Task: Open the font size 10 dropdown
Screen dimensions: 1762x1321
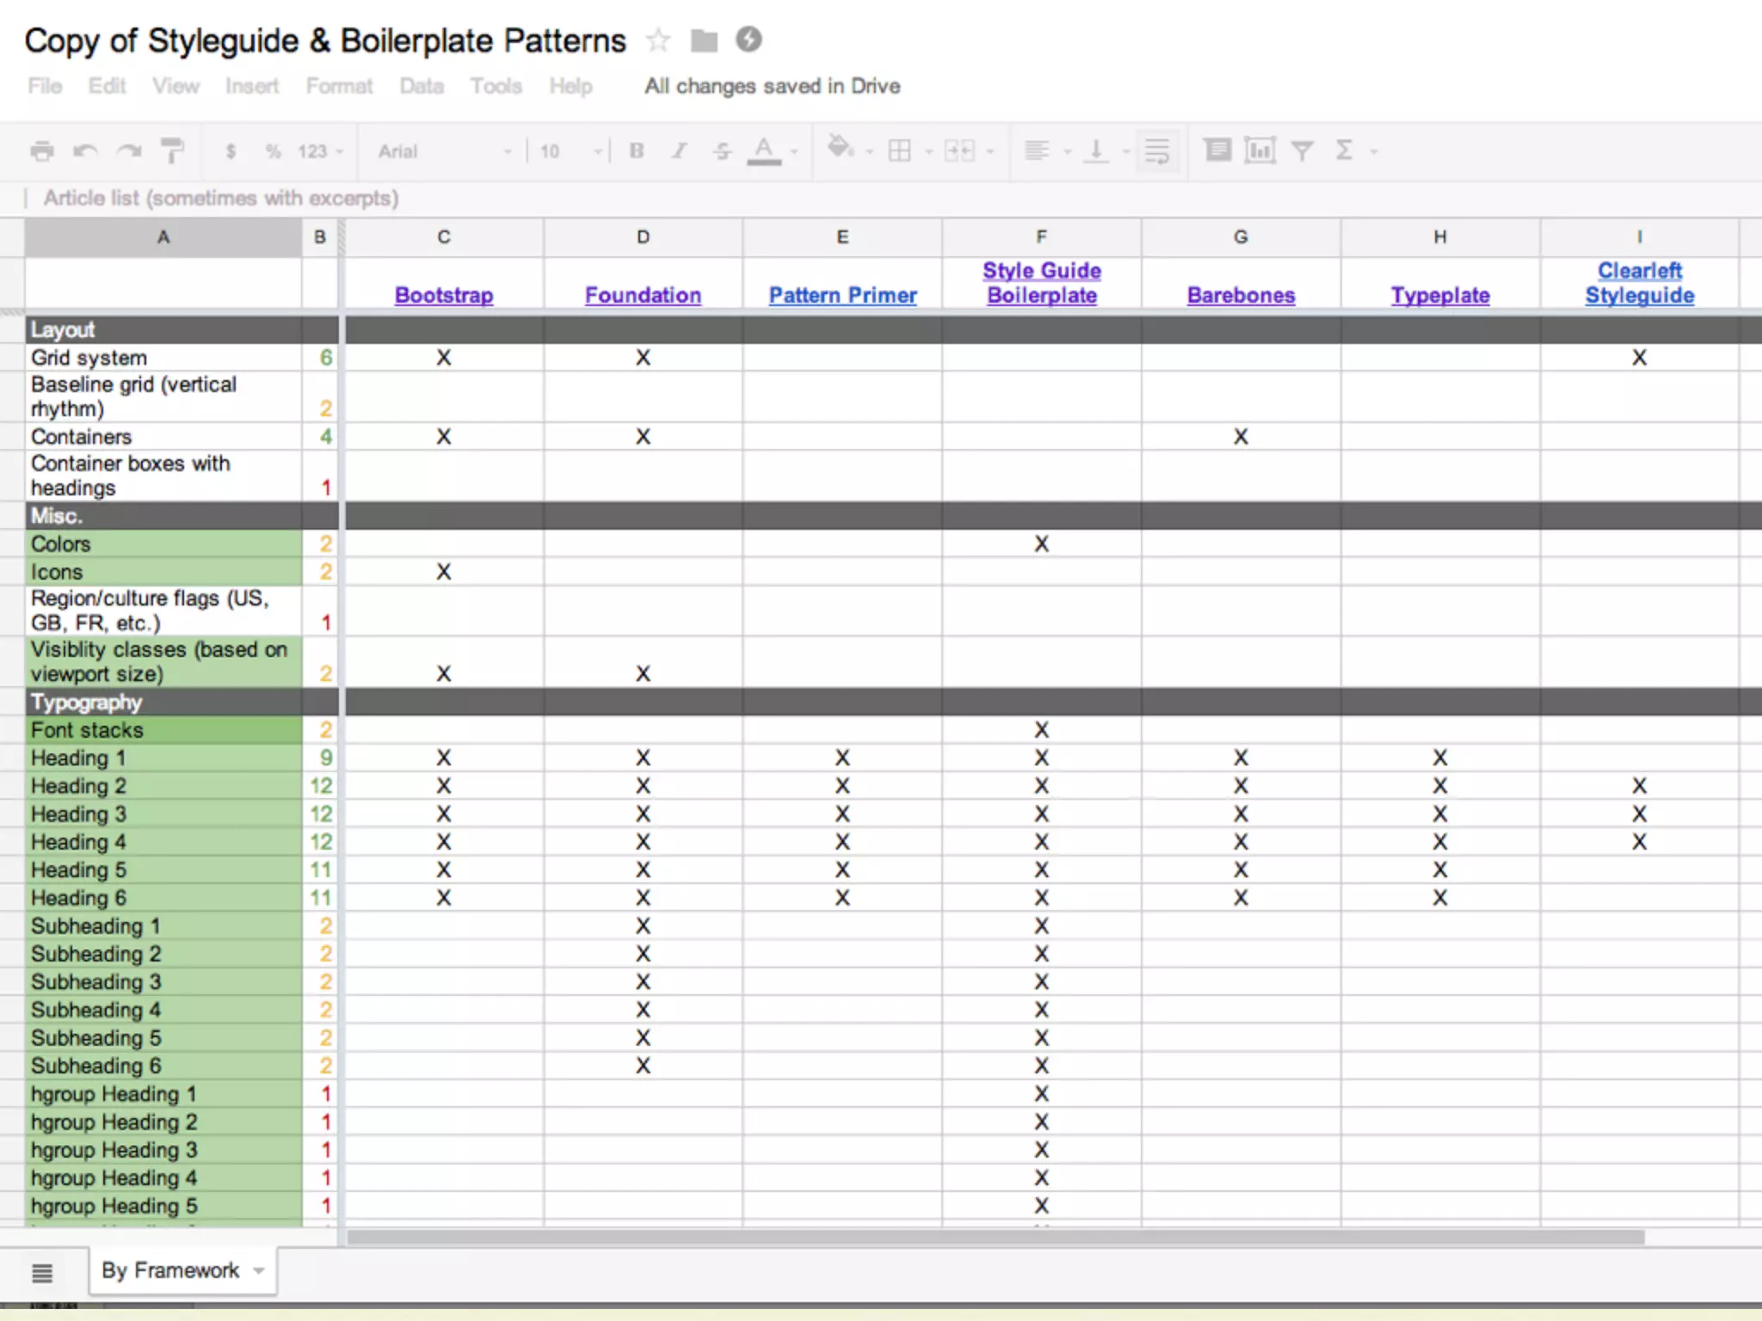Action: 570,151
